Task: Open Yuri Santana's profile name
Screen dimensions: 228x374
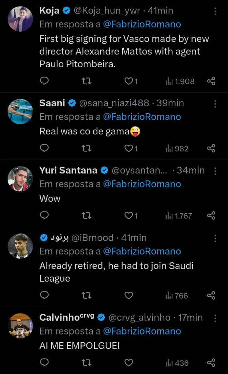Action: 68,170
